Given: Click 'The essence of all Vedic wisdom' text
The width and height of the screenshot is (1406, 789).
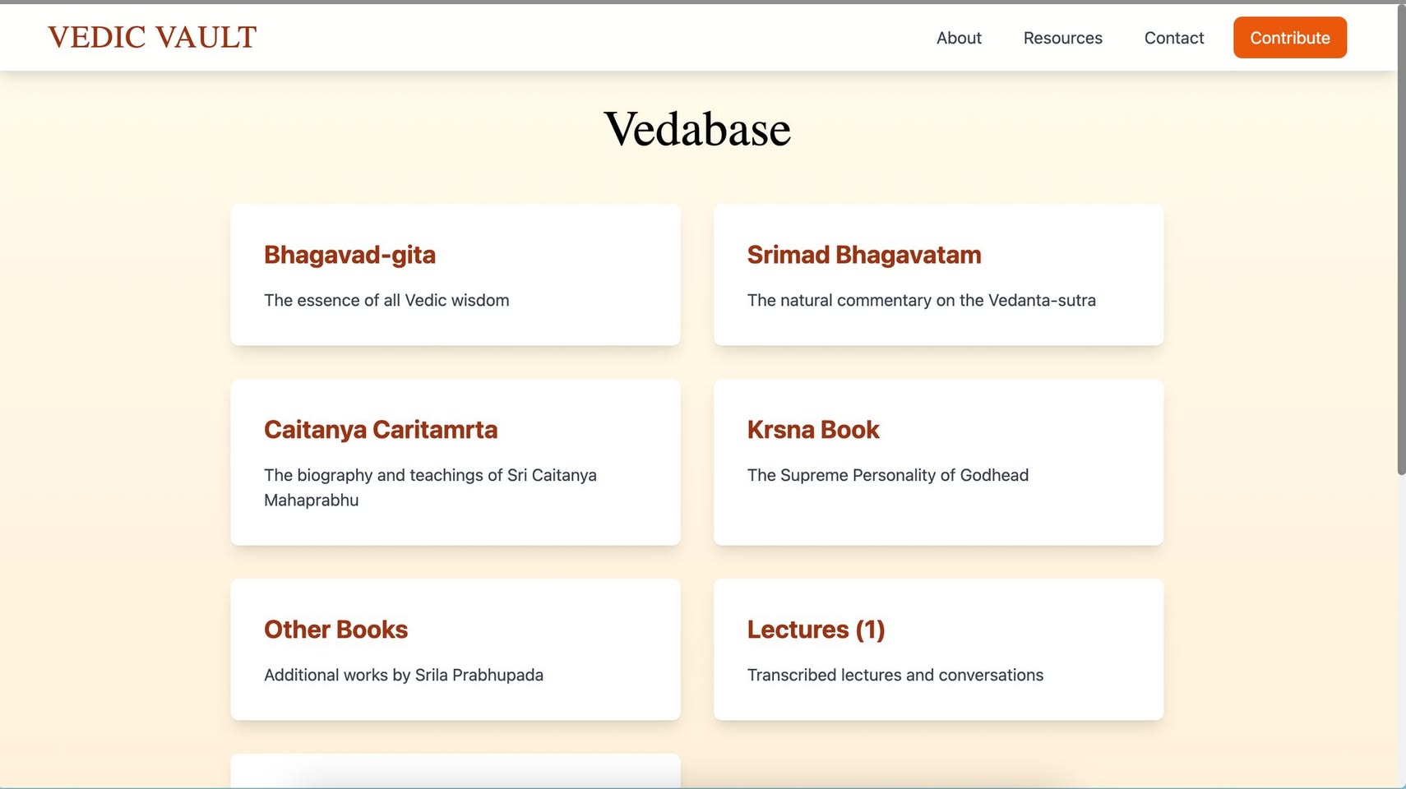Looking at the screenshot, I should (386, 301).
